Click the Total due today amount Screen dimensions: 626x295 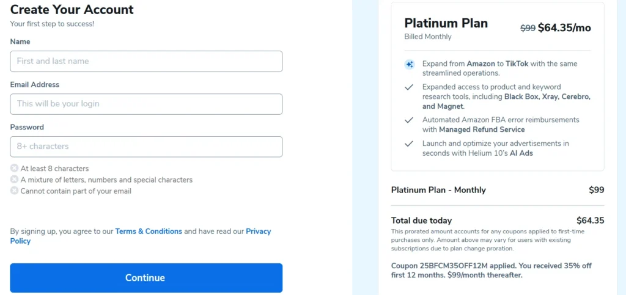pos(590,220)
